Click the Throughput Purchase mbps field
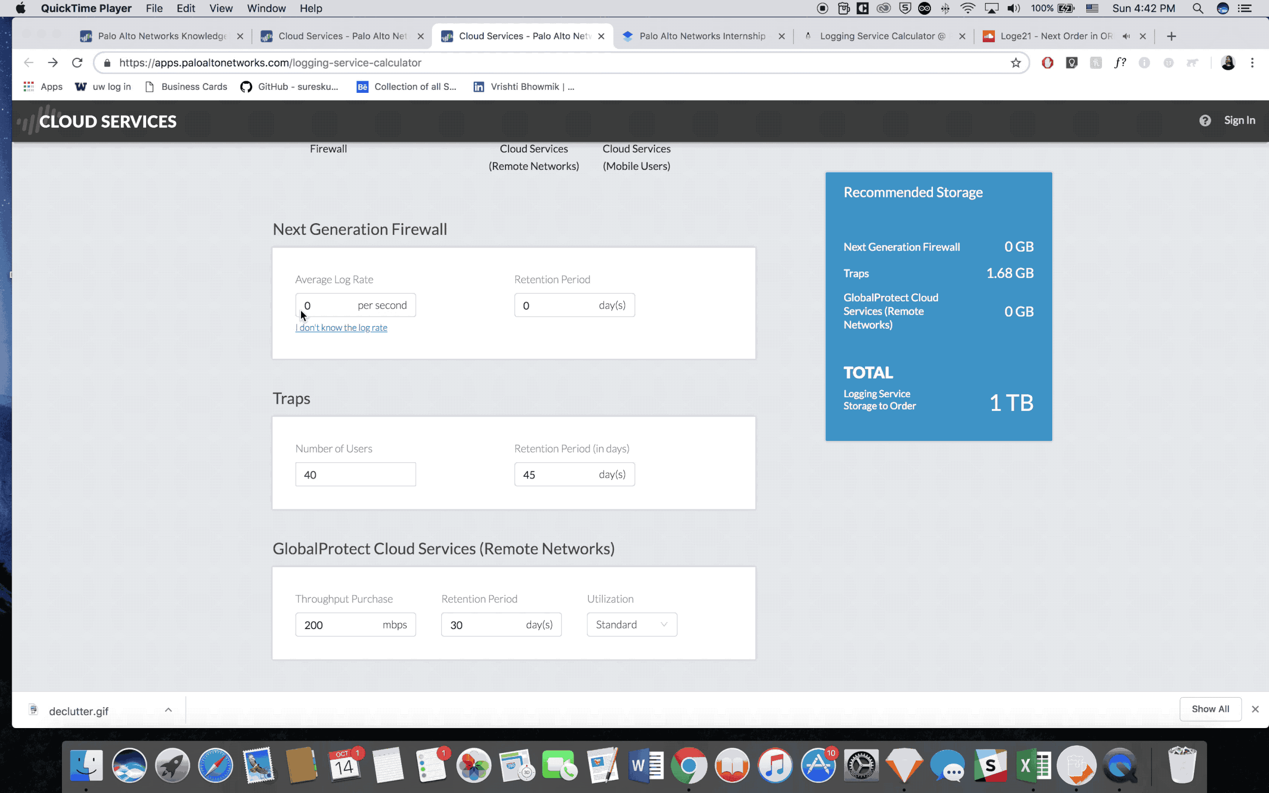Image resolution: width=1269 pixels, height=793 pixels. 355,625
